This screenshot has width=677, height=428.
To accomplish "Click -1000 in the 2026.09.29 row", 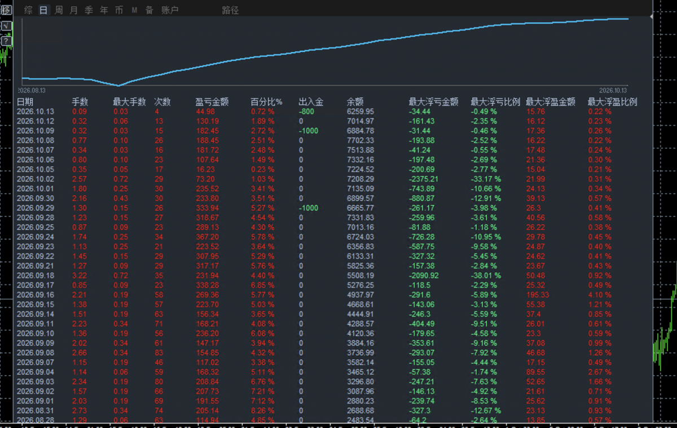I will point(309,208).
